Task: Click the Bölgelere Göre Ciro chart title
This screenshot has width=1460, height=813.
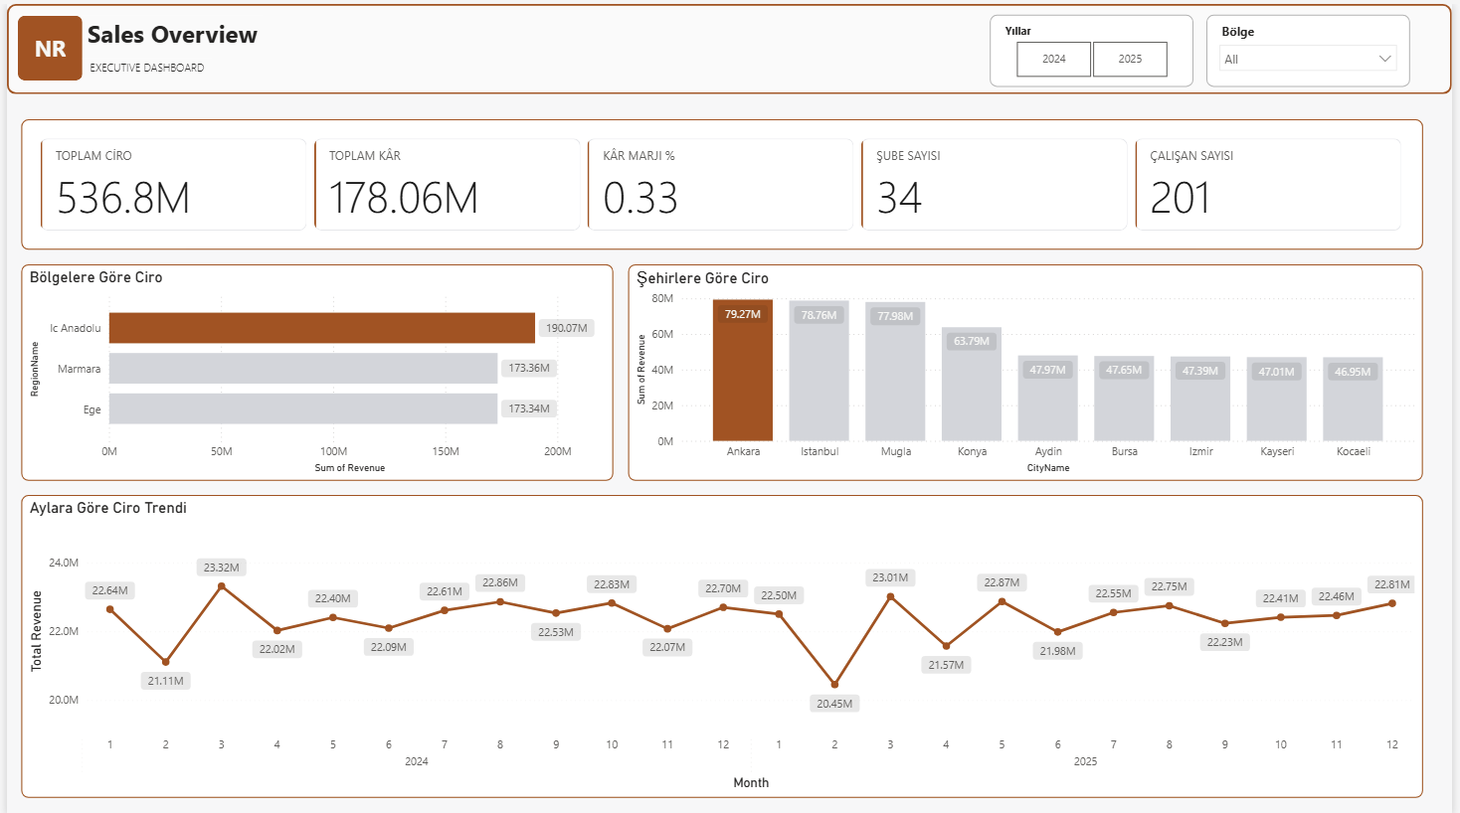Action: tap(96, 277)
